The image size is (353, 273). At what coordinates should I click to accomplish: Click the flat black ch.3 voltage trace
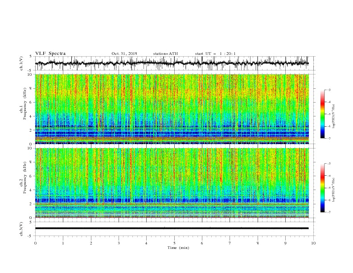tap(172, 228)
